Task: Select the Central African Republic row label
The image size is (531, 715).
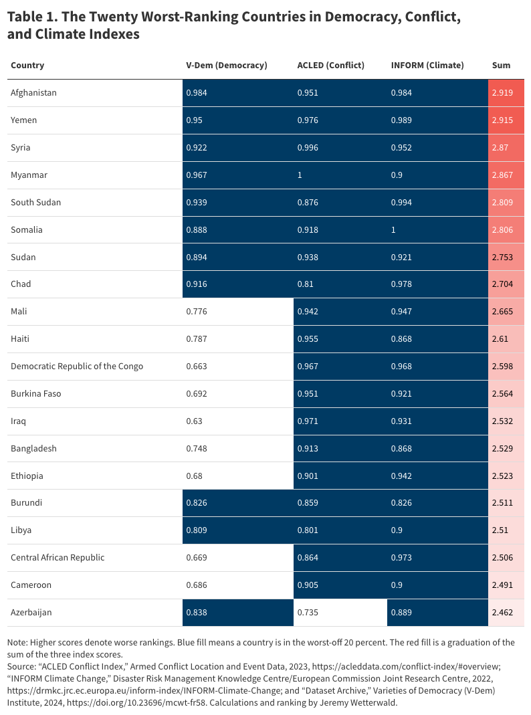Action: point(58,557)
